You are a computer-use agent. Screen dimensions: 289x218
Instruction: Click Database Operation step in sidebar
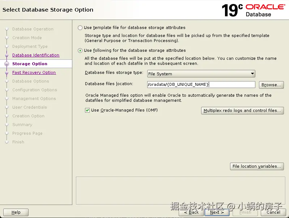(33, 29)
